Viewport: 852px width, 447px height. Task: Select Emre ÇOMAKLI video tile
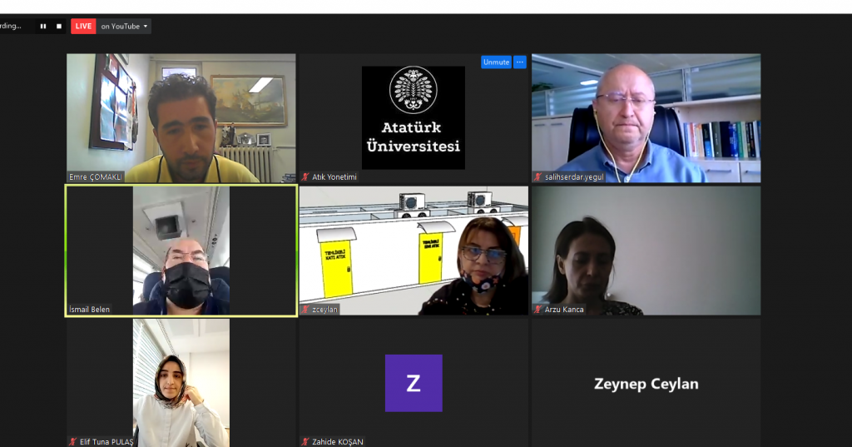(x=181, y=118)
